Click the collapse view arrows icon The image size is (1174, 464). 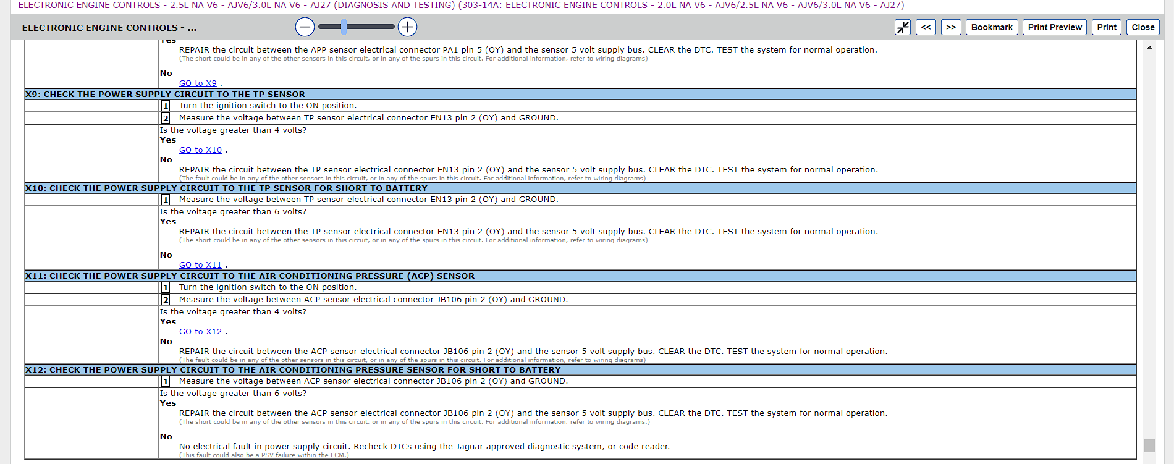(903, 27)
